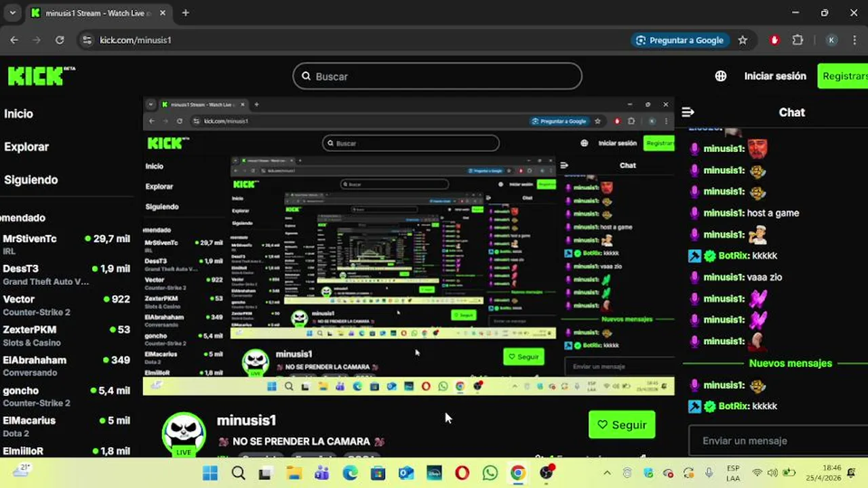868x488 pixels.
Task: Switch to Chrome on the taskbar
Action: (x=518, y=473)
